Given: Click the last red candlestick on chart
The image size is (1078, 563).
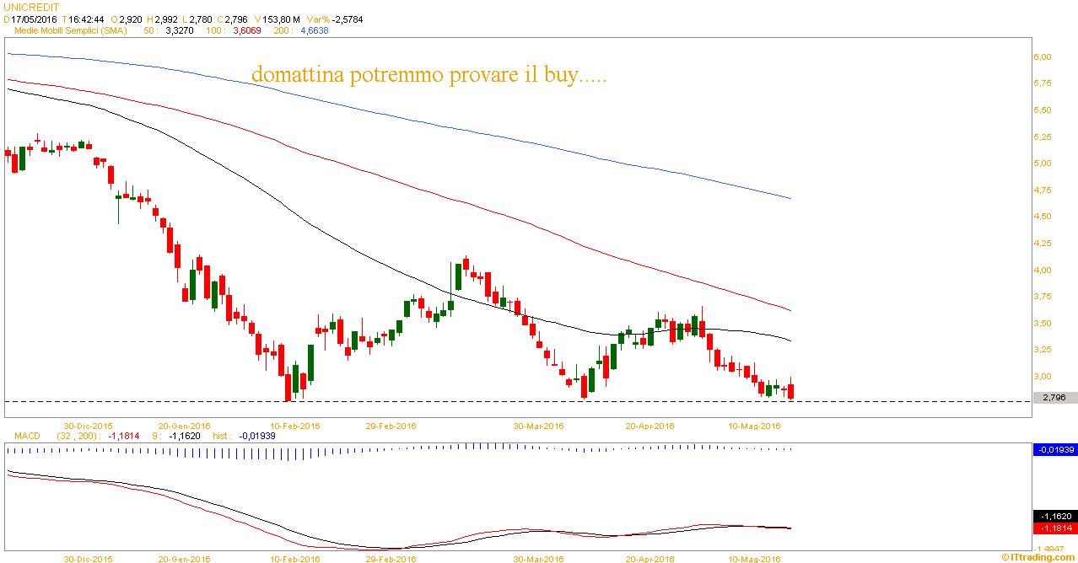Looking at the screenshot, I should (790, 391).
